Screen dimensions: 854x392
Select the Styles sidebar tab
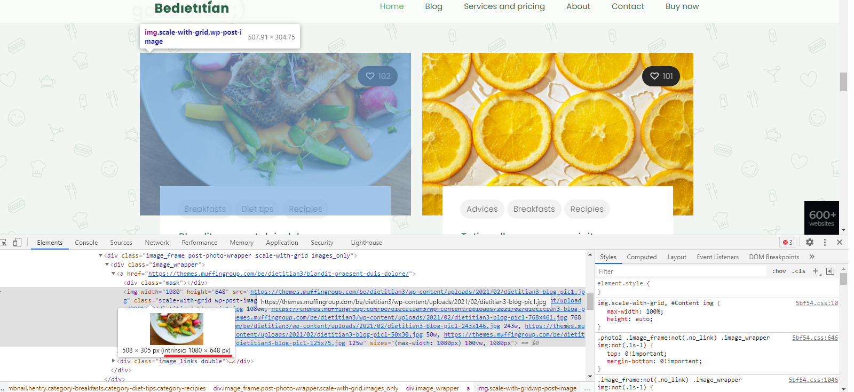tap(608, 257)
